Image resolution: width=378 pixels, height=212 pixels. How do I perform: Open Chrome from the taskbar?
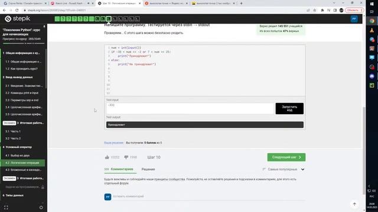pos(372,21)
